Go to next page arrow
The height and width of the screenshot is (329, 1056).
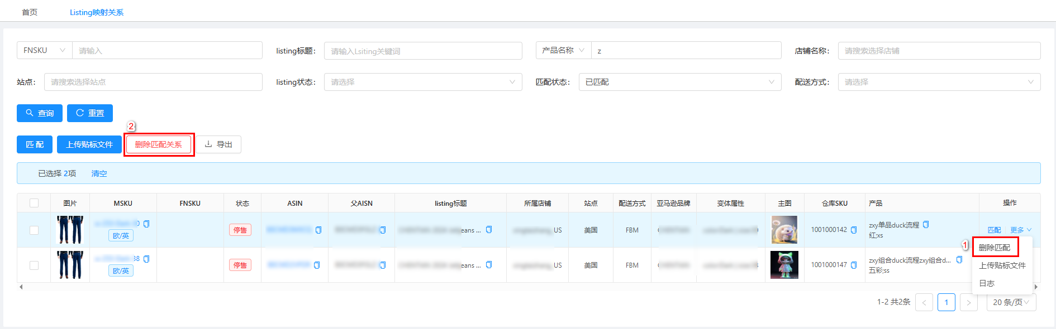point(968,302)
